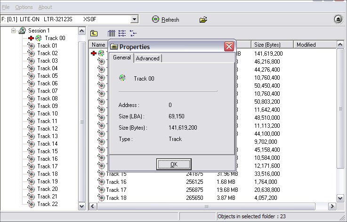Open the Options menu
The width and height of the screenshot is (347, 222).
tap(24, 7)
